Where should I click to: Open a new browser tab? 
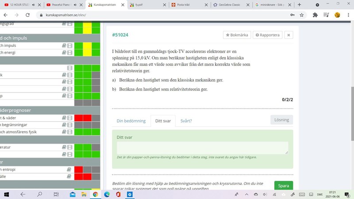click(x=300, y=4)
